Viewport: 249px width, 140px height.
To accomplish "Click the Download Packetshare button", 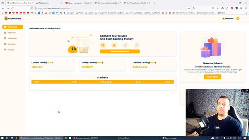I will click(x=120, y=51).
